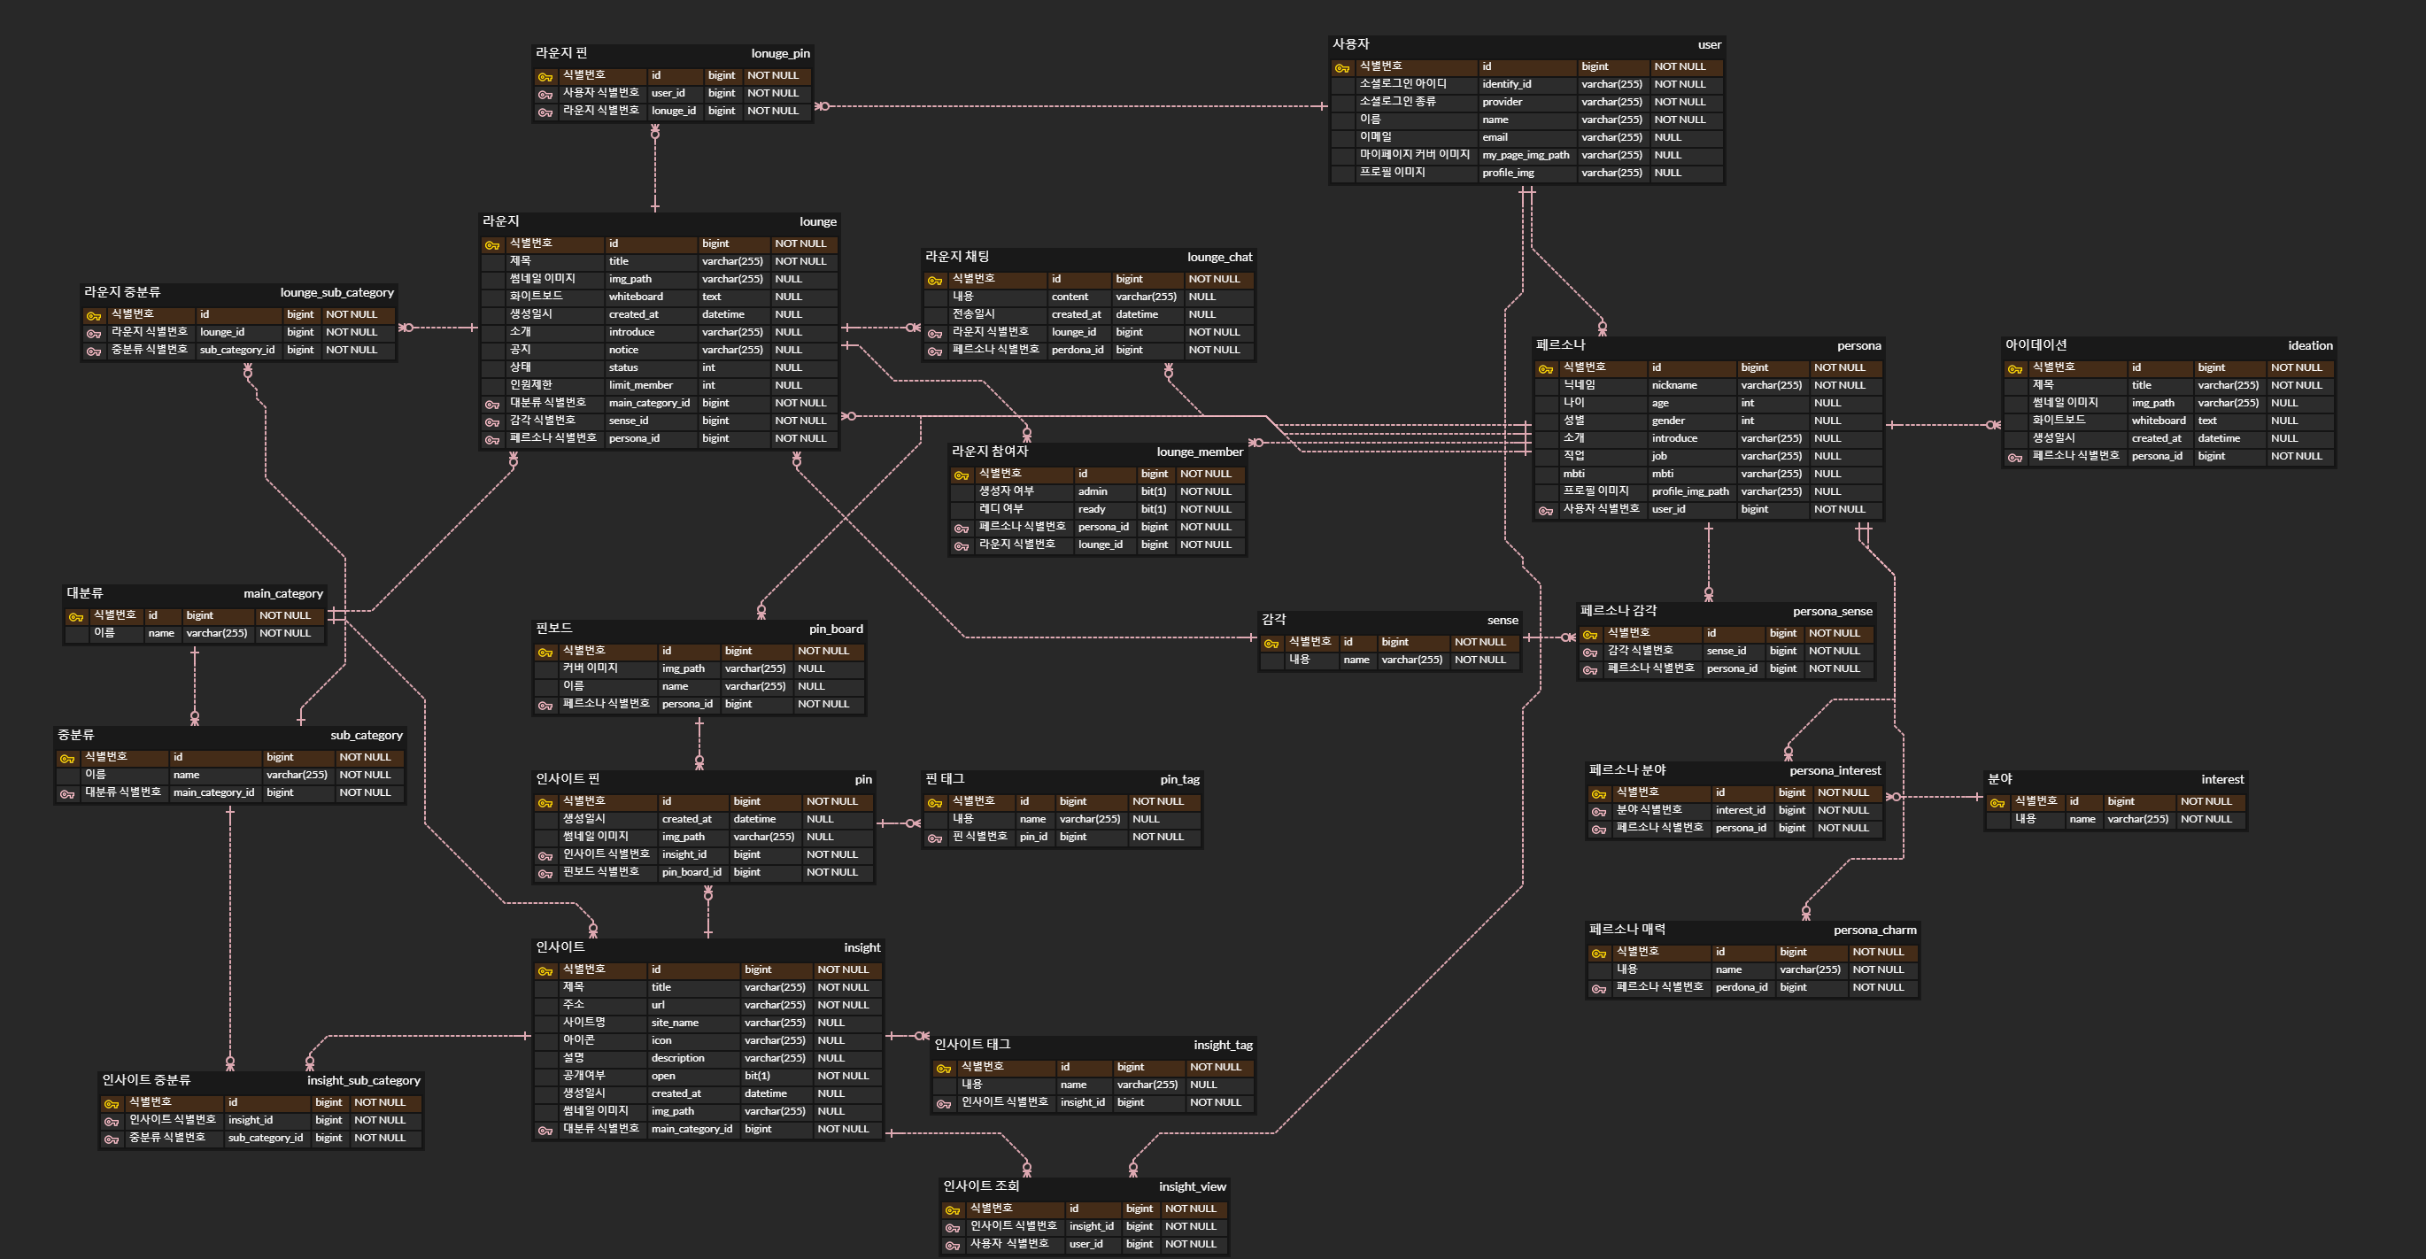The image size is (2426, 1259).
Task: Click the primary key icon in user table
Action: 1342,68
